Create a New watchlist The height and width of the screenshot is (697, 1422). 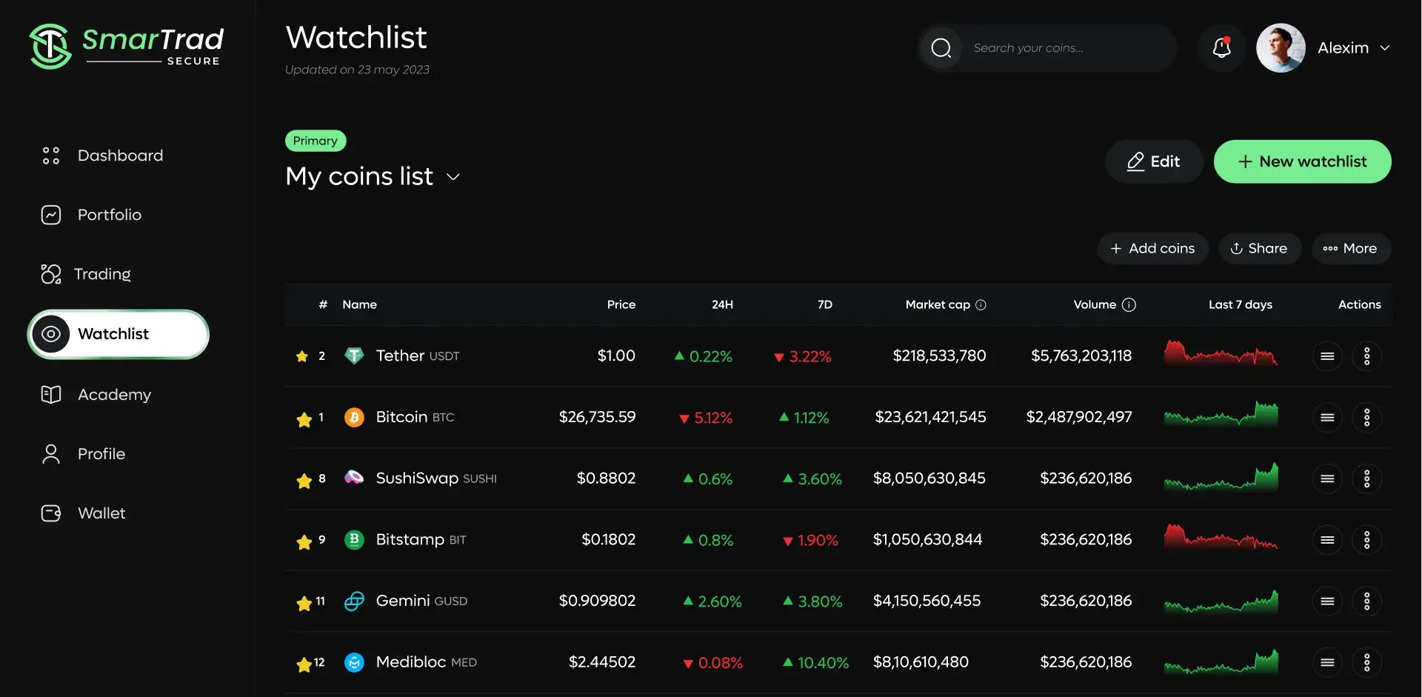tap(1302, 161)
